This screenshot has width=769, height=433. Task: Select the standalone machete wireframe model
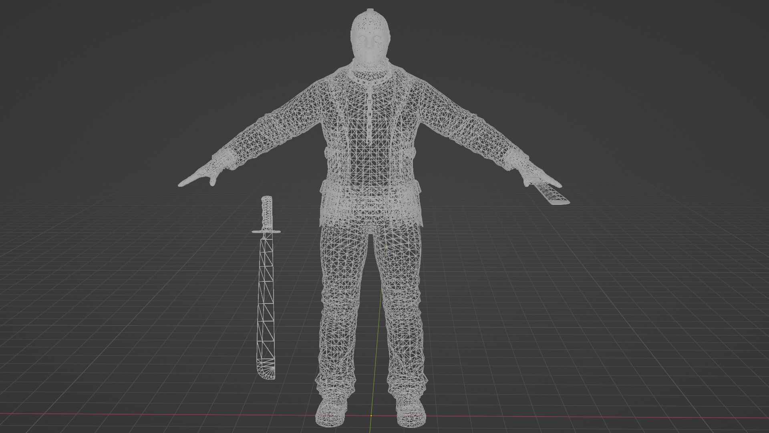pos(266,288)
